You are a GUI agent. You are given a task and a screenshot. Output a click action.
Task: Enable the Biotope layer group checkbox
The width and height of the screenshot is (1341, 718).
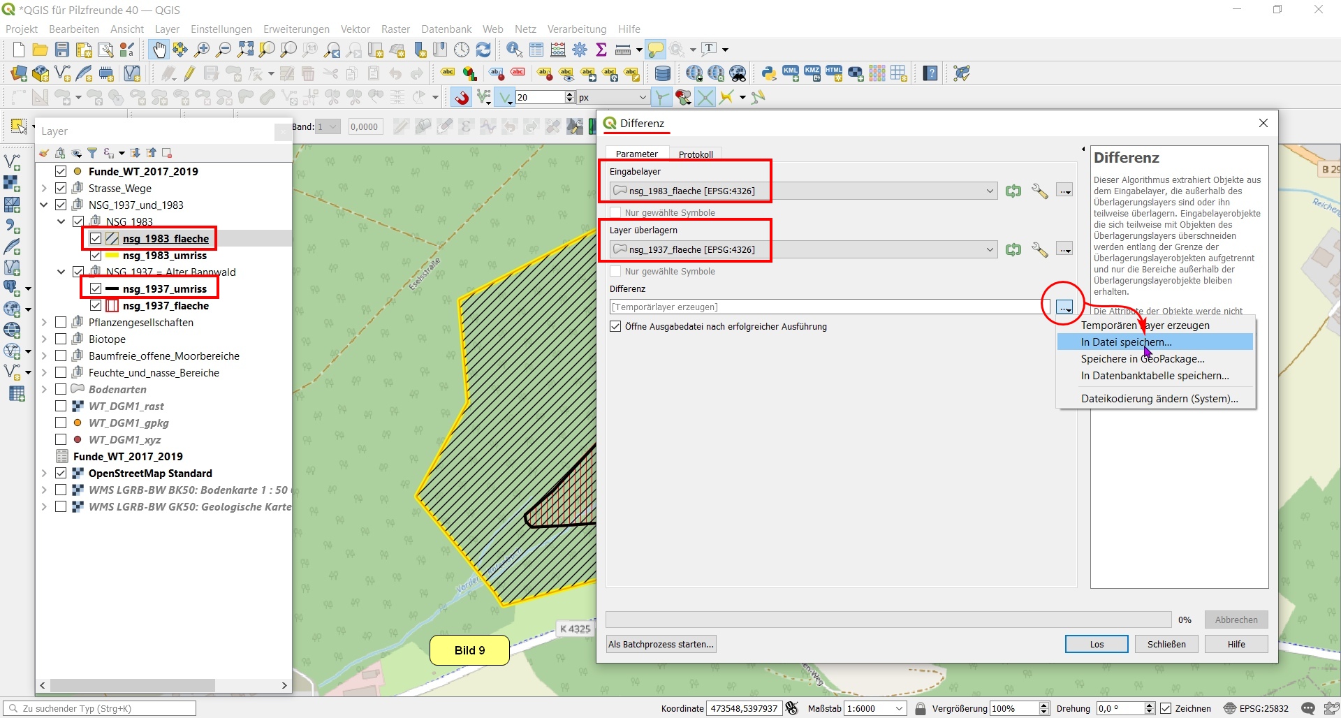click(x=61, y=339)
